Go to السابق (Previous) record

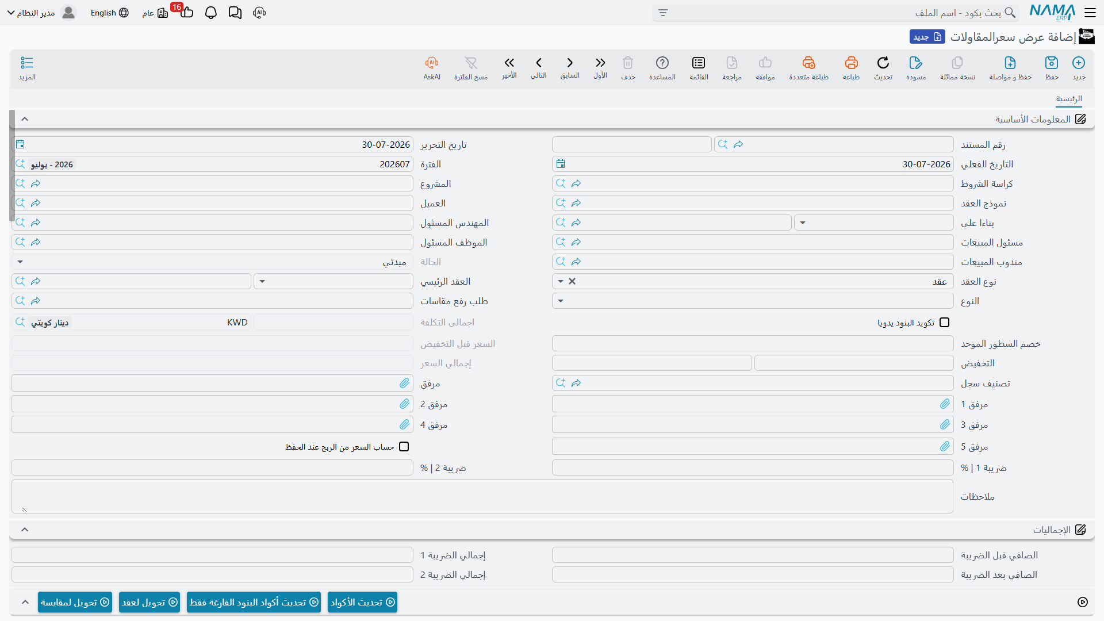(570, 63)
